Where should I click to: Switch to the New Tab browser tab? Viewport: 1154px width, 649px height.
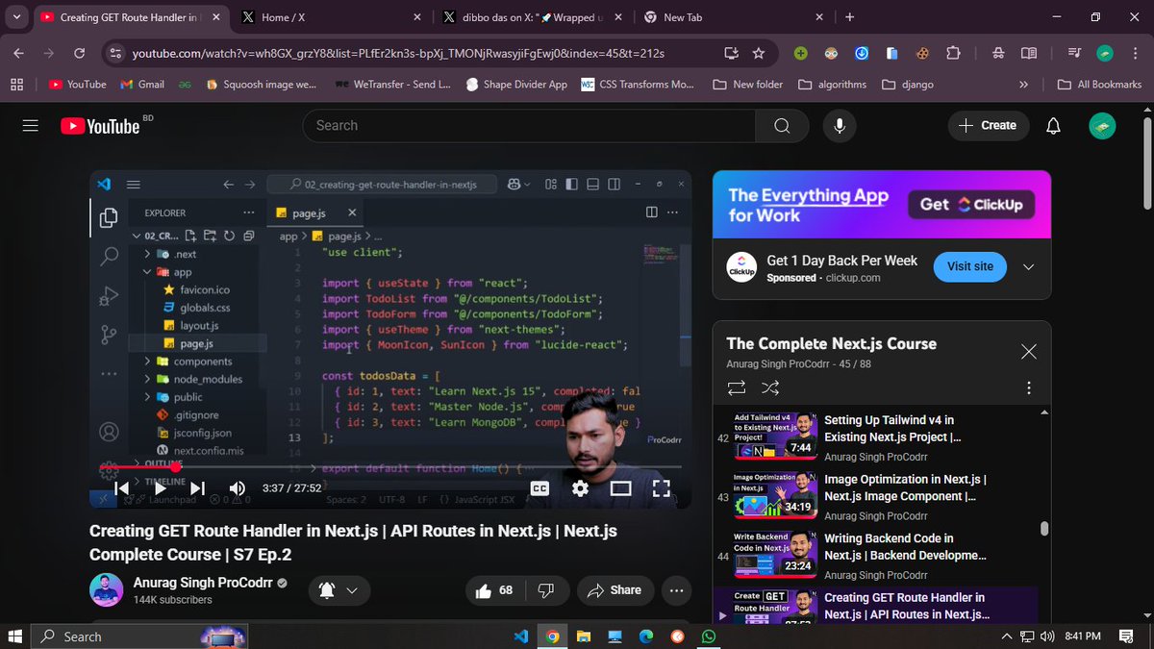733,17
